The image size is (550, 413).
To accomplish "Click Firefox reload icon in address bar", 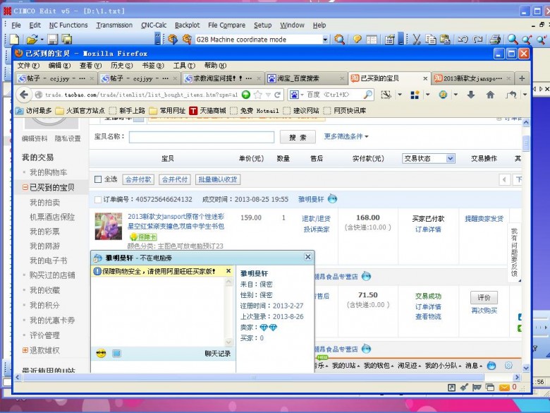I will pyautogui.click(x=277, y=95).
